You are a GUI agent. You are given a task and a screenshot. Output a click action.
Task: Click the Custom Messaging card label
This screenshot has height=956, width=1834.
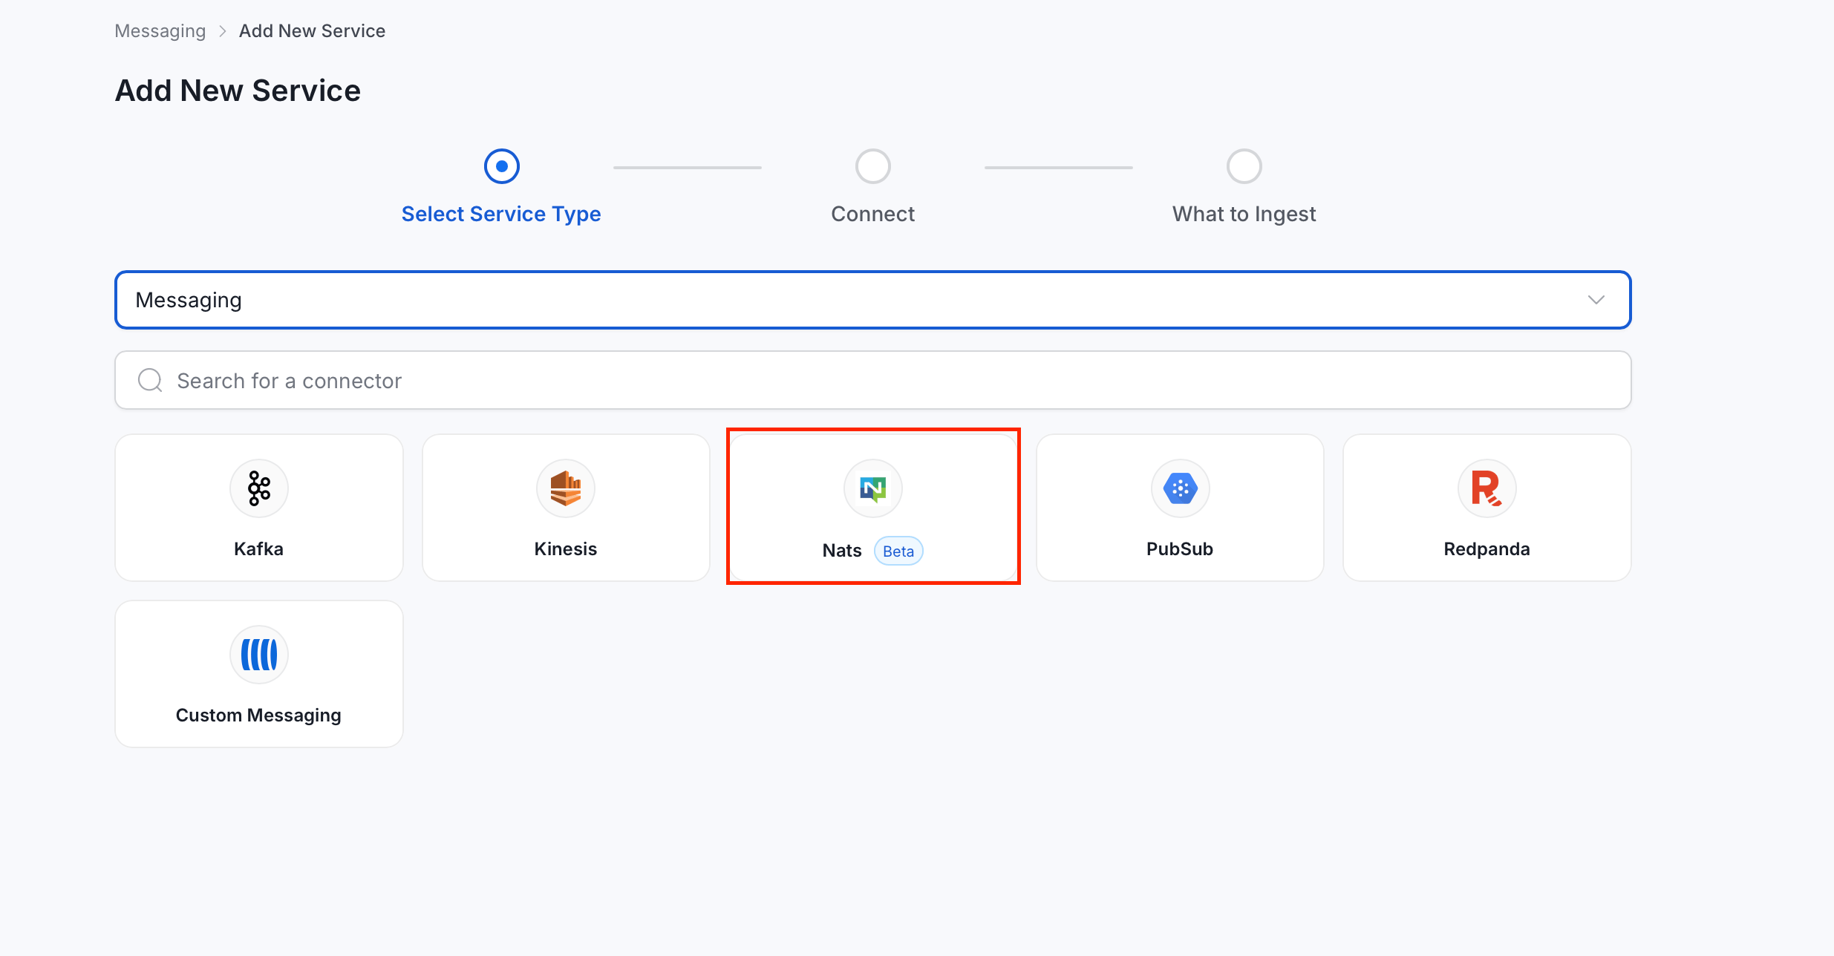point(258,716)
